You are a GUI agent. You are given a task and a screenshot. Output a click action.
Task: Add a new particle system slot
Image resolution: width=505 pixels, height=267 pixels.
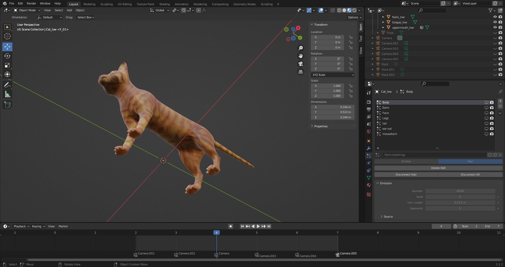coord(500,101)
